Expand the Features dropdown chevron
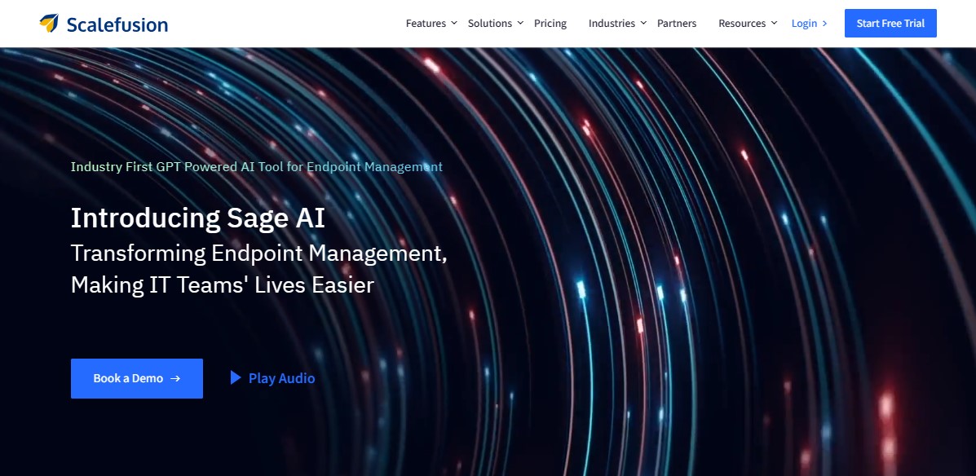The height and width of the screenshot is (476, 976). pyautogui.click(x=454, y=23)
